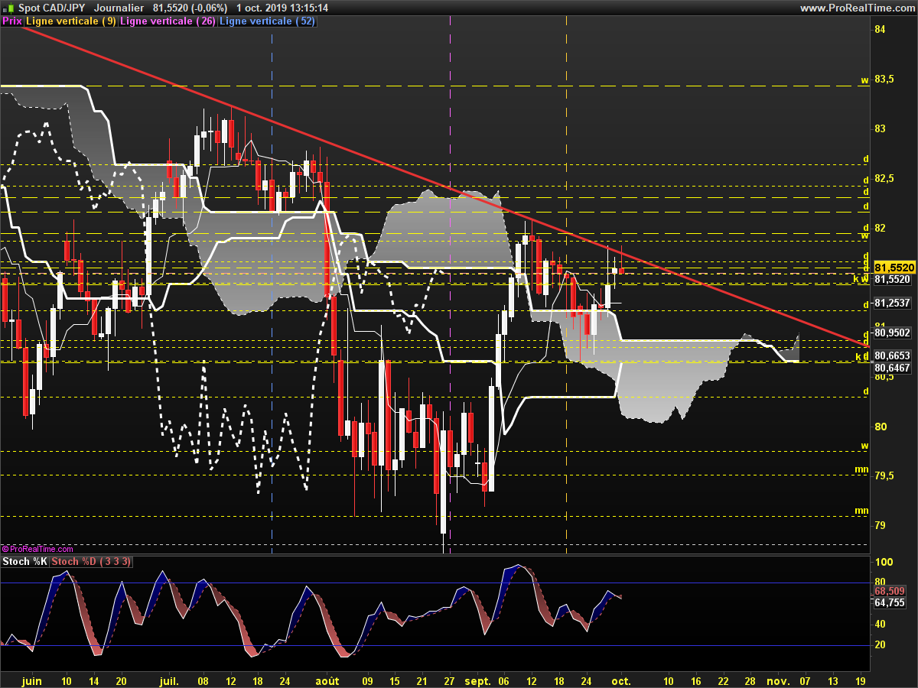Select the Ligne verticale (26) label
918x688 pixels.
[168, 21]
